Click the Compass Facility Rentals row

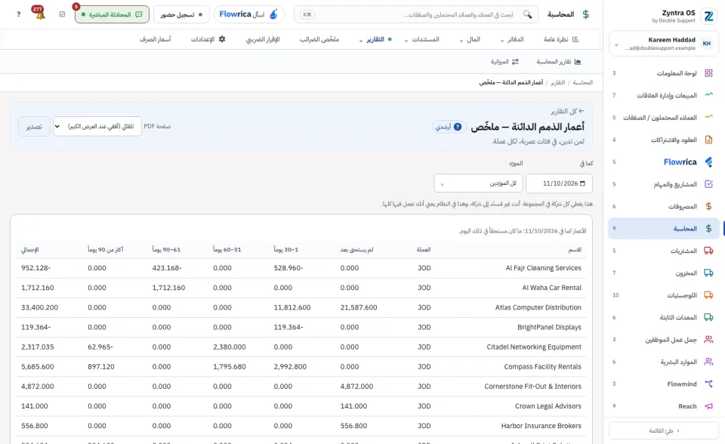pos(301,366)
